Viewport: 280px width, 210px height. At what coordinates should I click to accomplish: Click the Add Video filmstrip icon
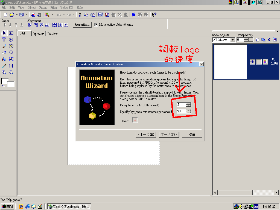click(x=39, y=15)
